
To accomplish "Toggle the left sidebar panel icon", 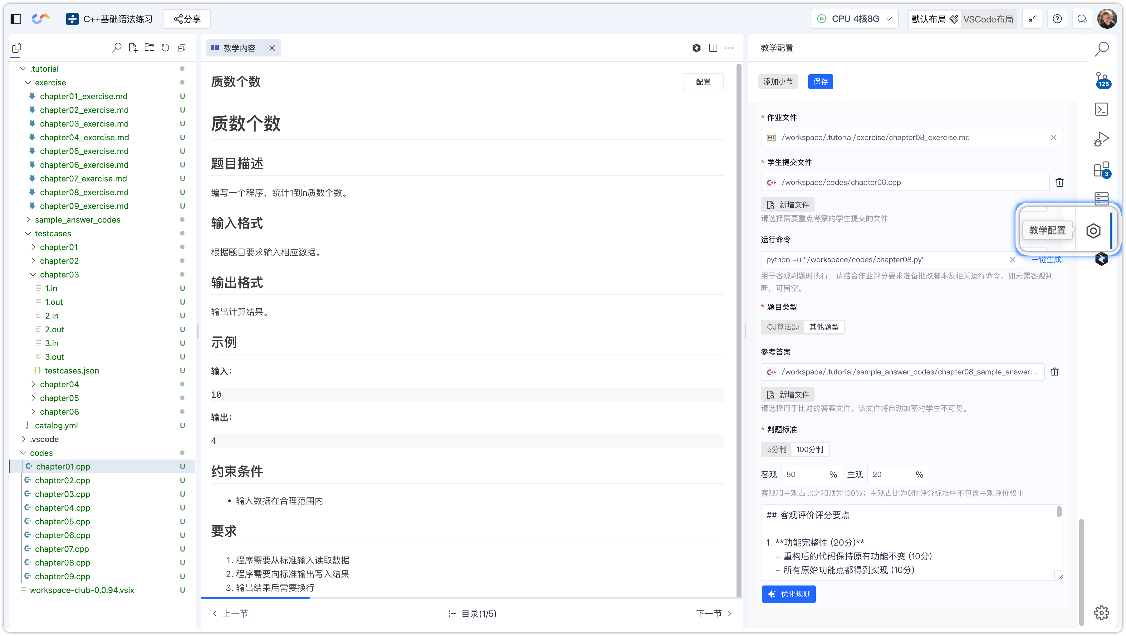I will click(x=16, y=19).
